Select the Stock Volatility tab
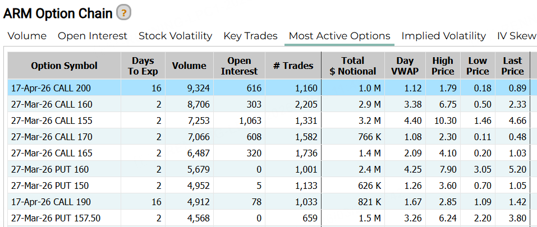The width and height of the screenshot is (537, 227). tap(175, 36)
